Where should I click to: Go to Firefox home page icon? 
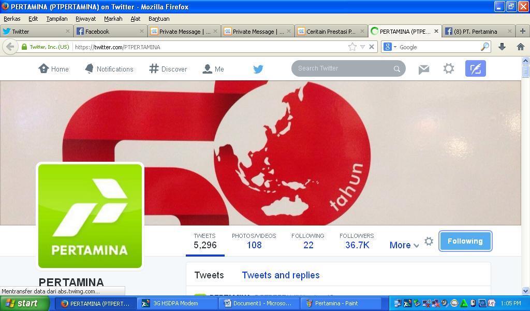point(521,47)
